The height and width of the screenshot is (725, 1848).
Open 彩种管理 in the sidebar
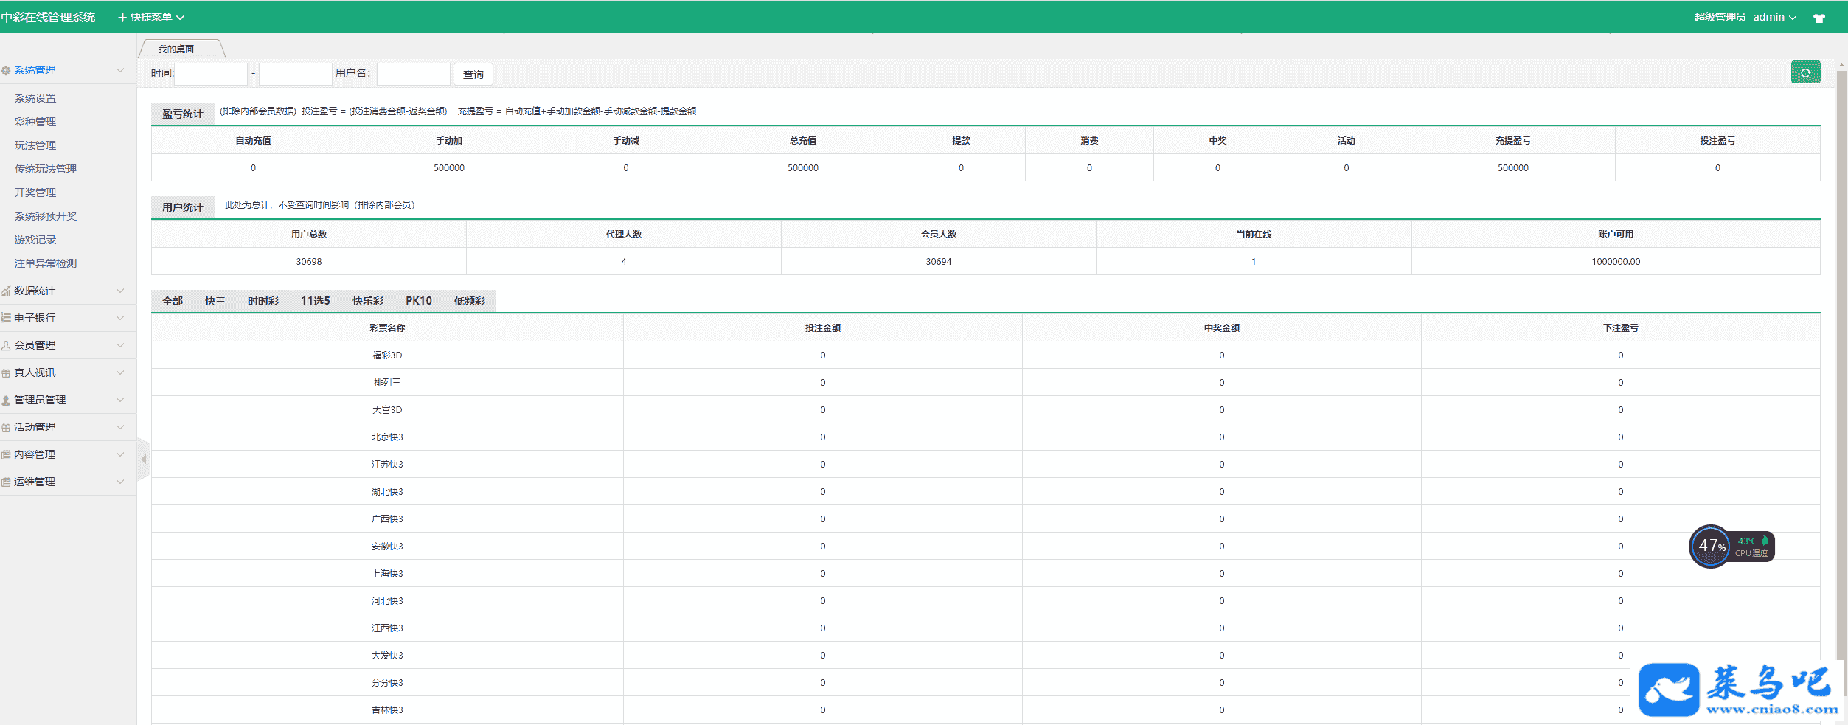coord(35,122)
